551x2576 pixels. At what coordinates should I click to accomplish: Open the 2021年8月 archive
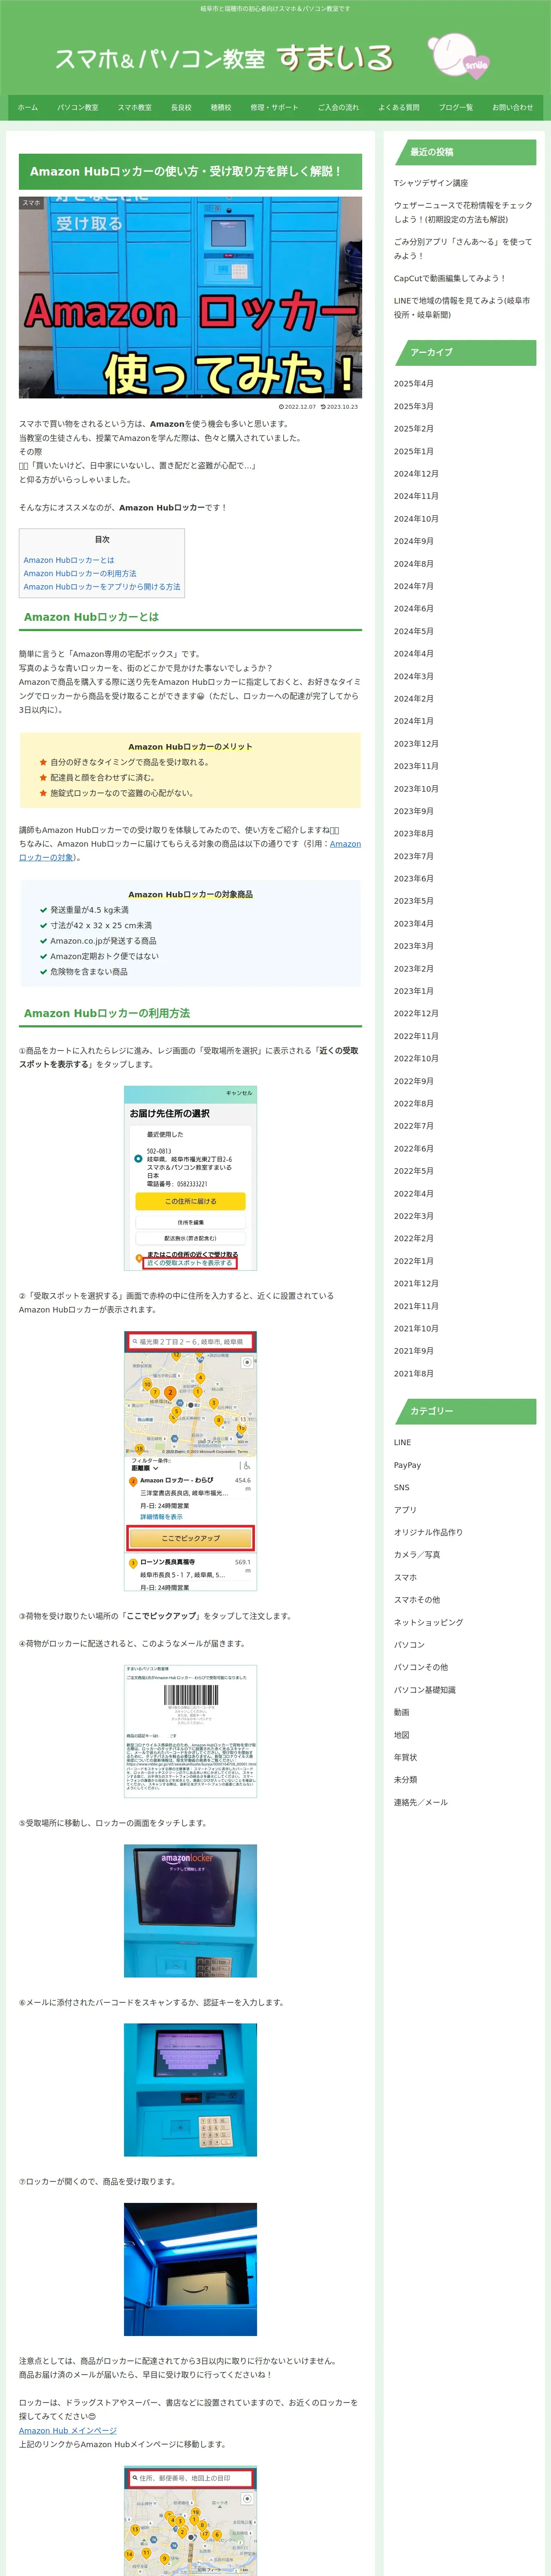coord(414,1374)
